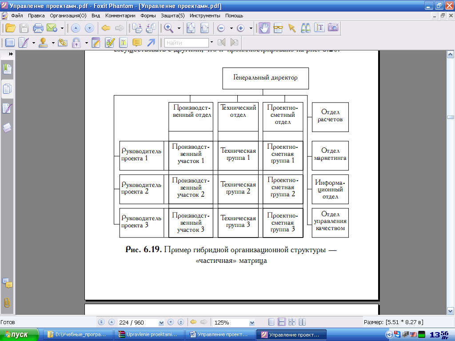
Task: Click the notepad with pencil icon
Action: coord(96,43)
